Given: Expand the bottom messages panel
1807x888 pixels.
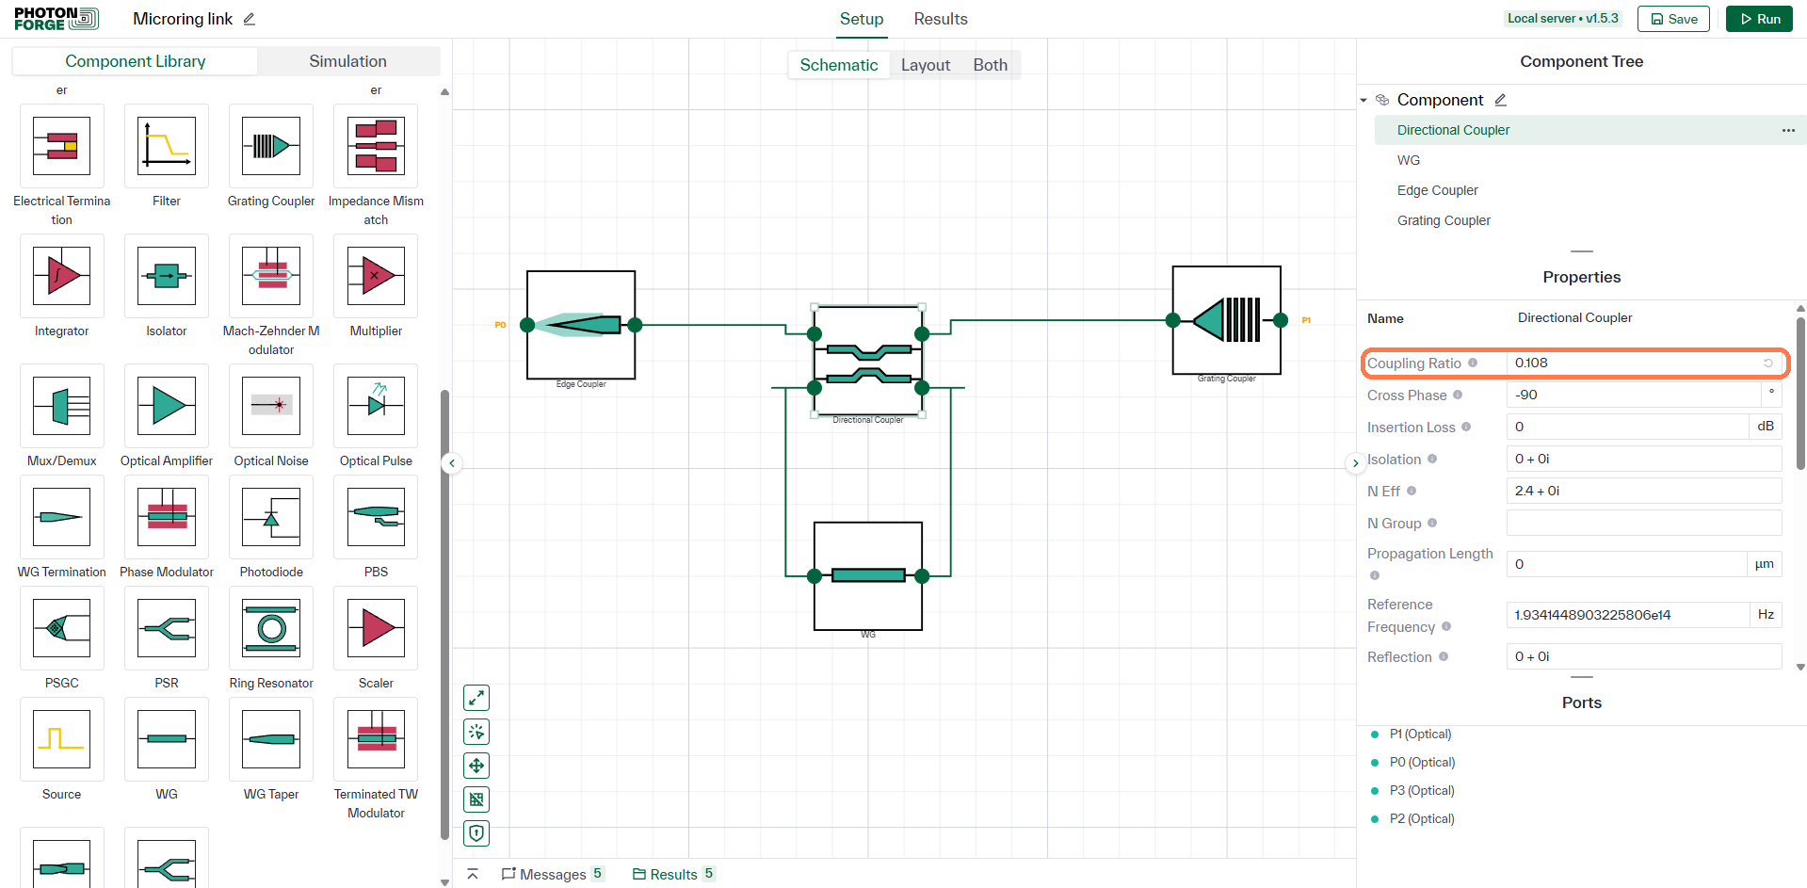Looking at the screenshot, I should tap(473, 875).
